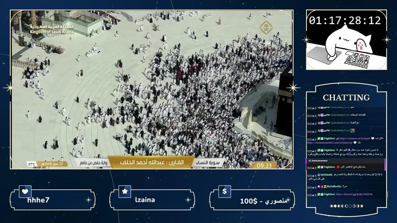397x223 pixels.
Task: Ban imMuath from the chat
Action: (x=308, y=175)
